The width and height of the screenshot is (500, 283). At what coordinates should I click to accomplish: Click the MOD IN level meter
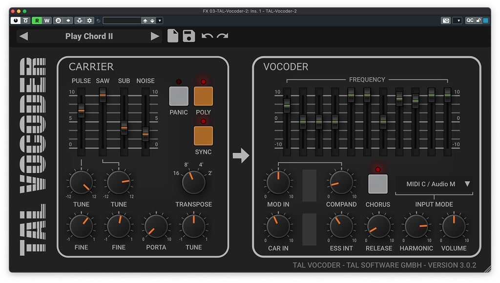click(309, 186)
